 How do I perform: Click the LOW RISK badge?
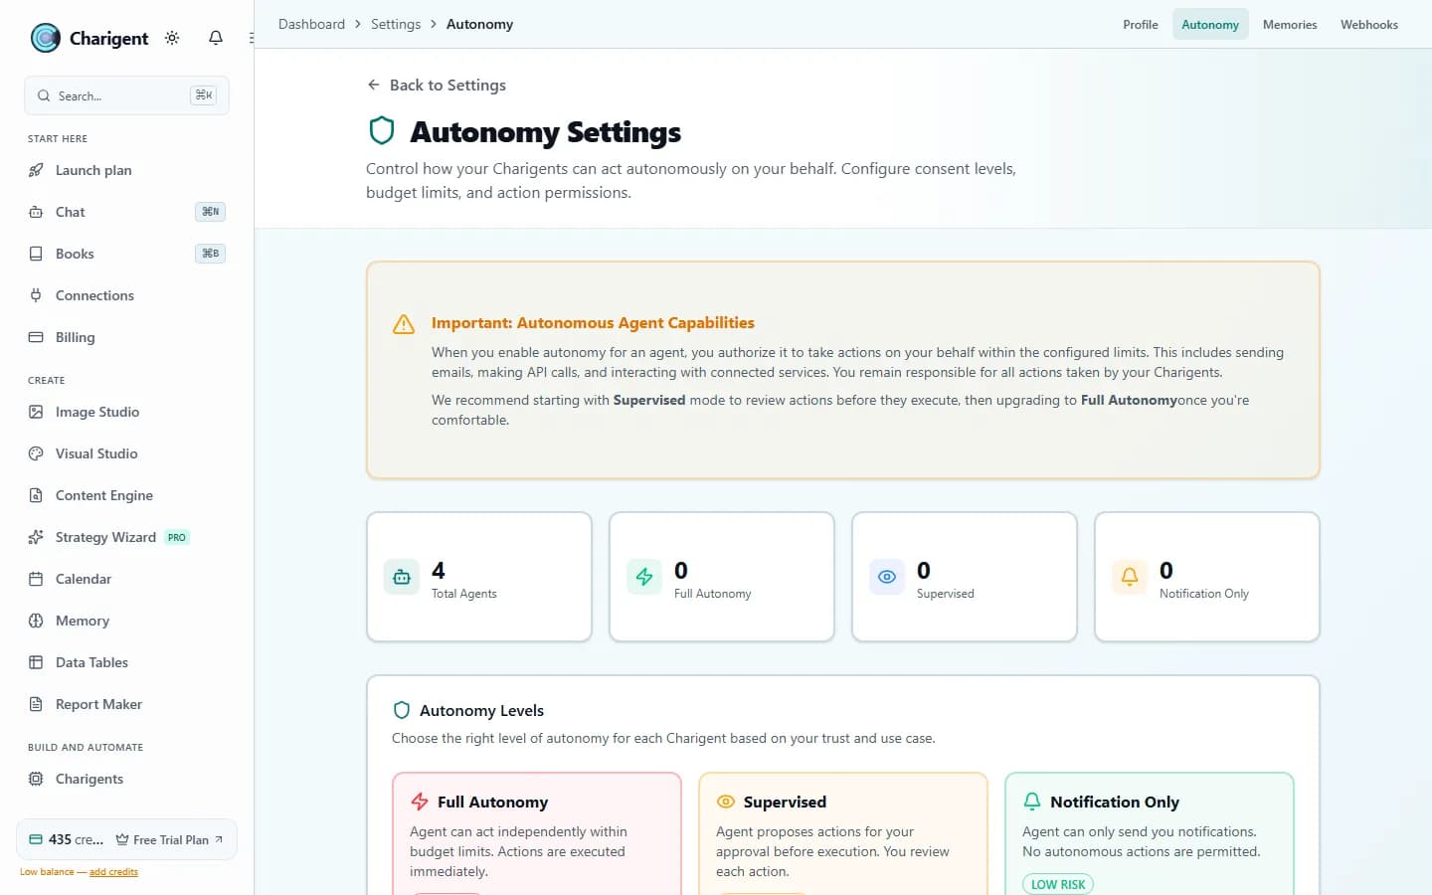tap(1058, 884)
